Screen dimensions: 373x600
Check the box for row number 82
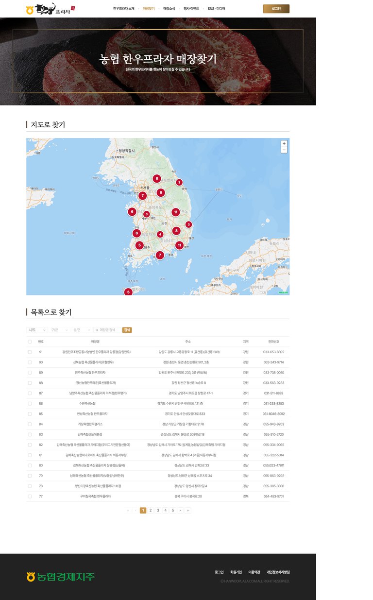coord(30,445)
